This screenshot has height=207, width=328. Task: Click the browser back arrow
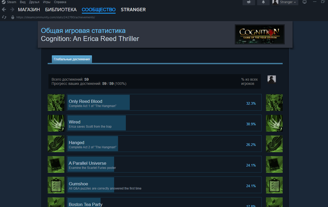pyautogui.click(x=4, y=10)
